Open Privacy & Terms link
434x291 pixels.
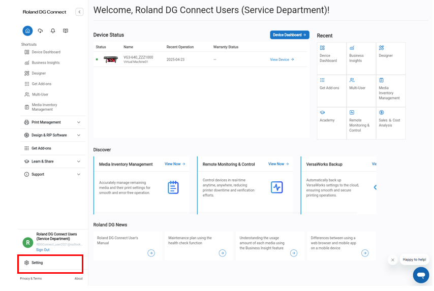coord(30,278)
